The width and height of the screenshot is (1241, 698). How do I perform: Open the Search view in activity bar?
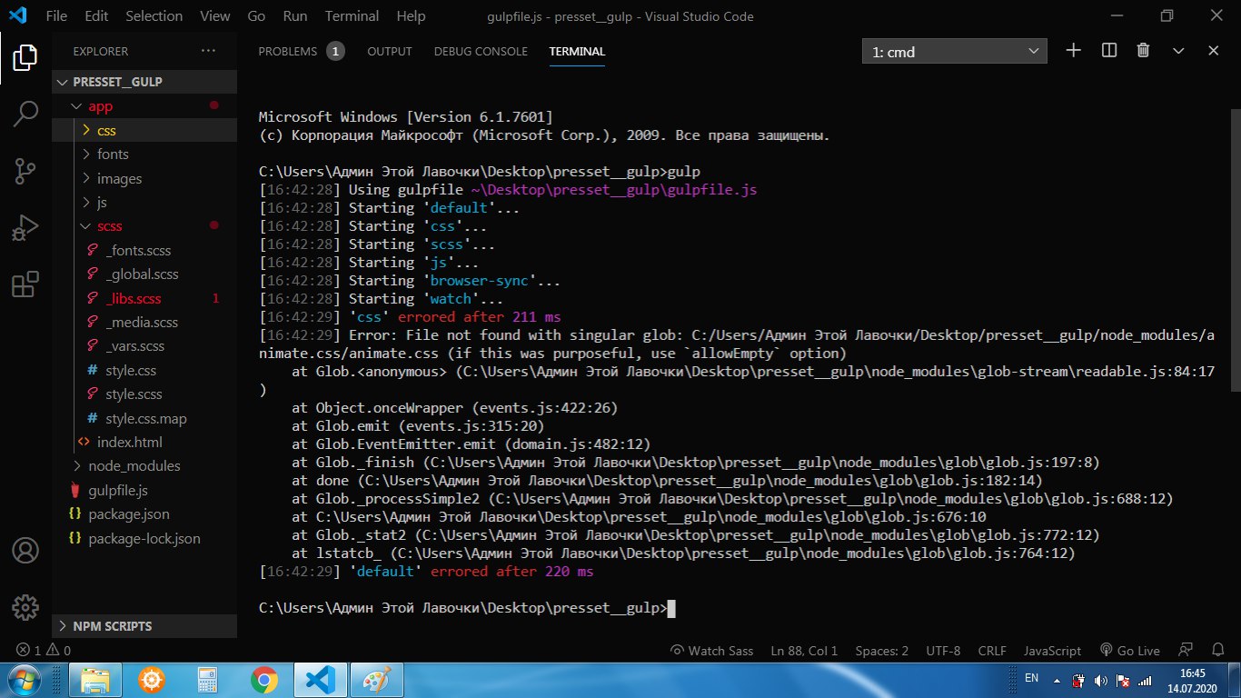(25, 114)
